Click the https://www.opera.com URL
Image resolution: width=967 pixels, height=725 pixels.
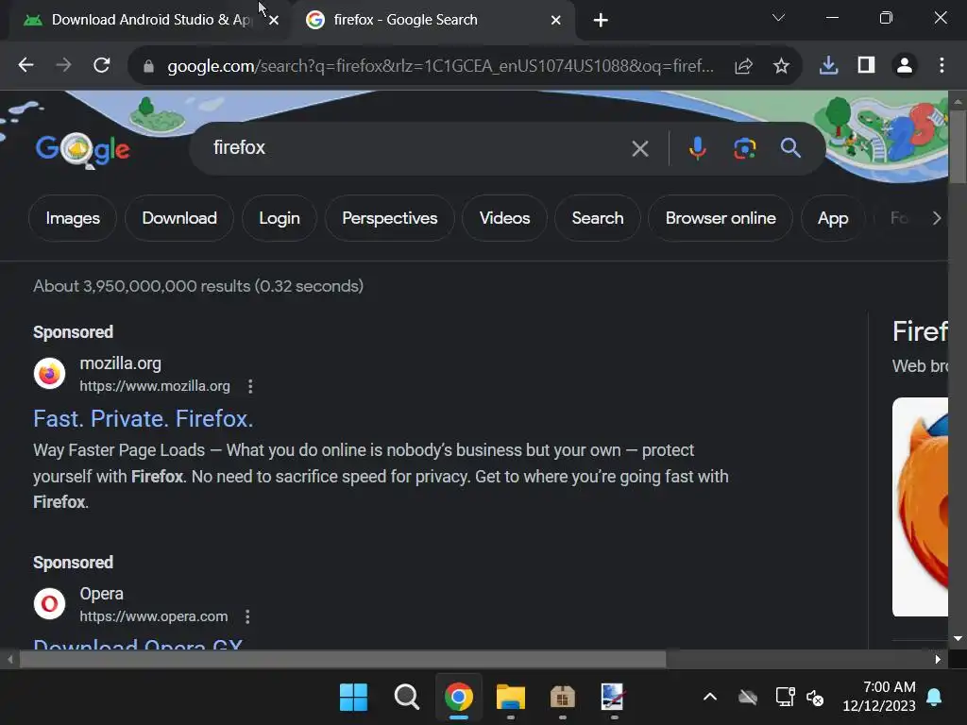coord(154,616)
